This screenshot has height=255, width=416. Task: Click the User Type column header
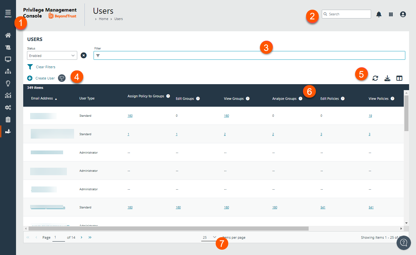(87, 99)
